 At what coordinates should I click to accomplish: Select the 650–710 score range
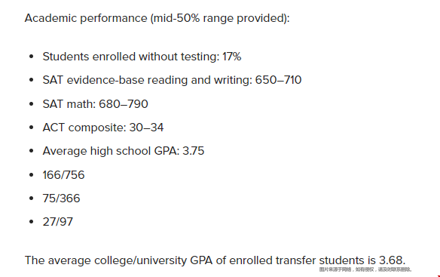pyautogui.click(x=278, y=80)
